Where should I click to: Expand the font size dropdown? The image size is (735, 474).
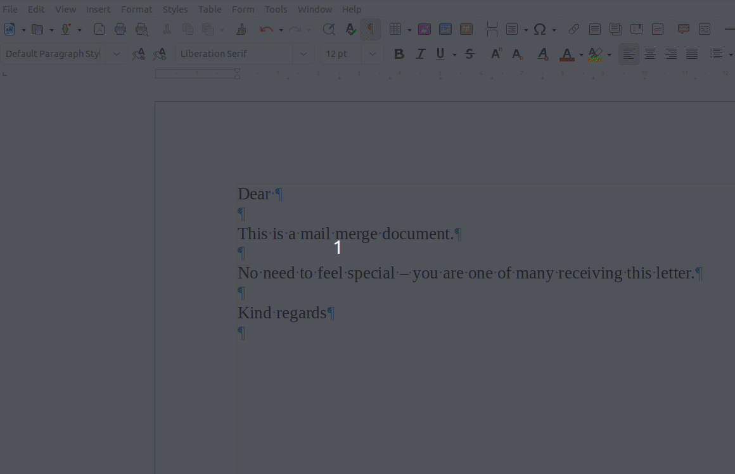pyautogui.click(x=373, y=54)
